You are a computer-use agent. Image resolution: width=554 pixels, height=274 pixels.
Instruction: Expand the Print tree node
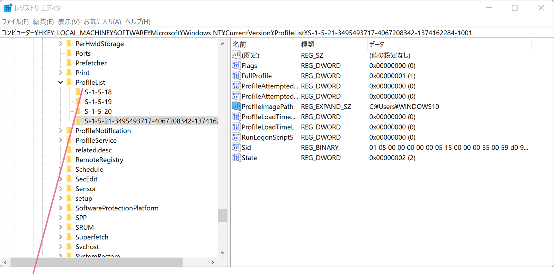61,73
